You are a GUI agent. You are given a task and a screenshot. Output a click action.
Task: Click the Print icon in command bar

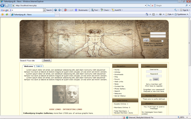160,14
